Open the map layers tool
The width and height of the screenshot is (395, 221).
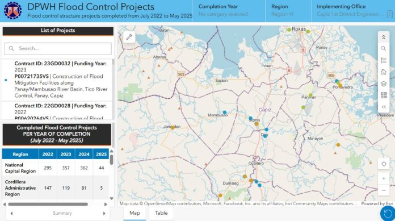(x=384, y=84)
